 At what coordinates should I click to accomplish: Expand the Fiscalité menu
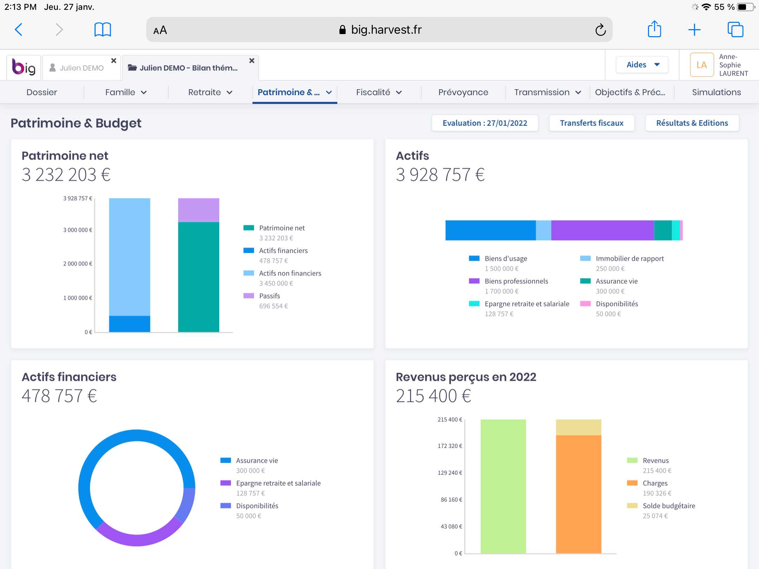(379, 92)
